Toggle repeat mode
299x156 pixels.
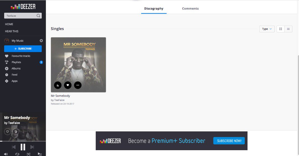pyautogui.click(x=17, y=154)
